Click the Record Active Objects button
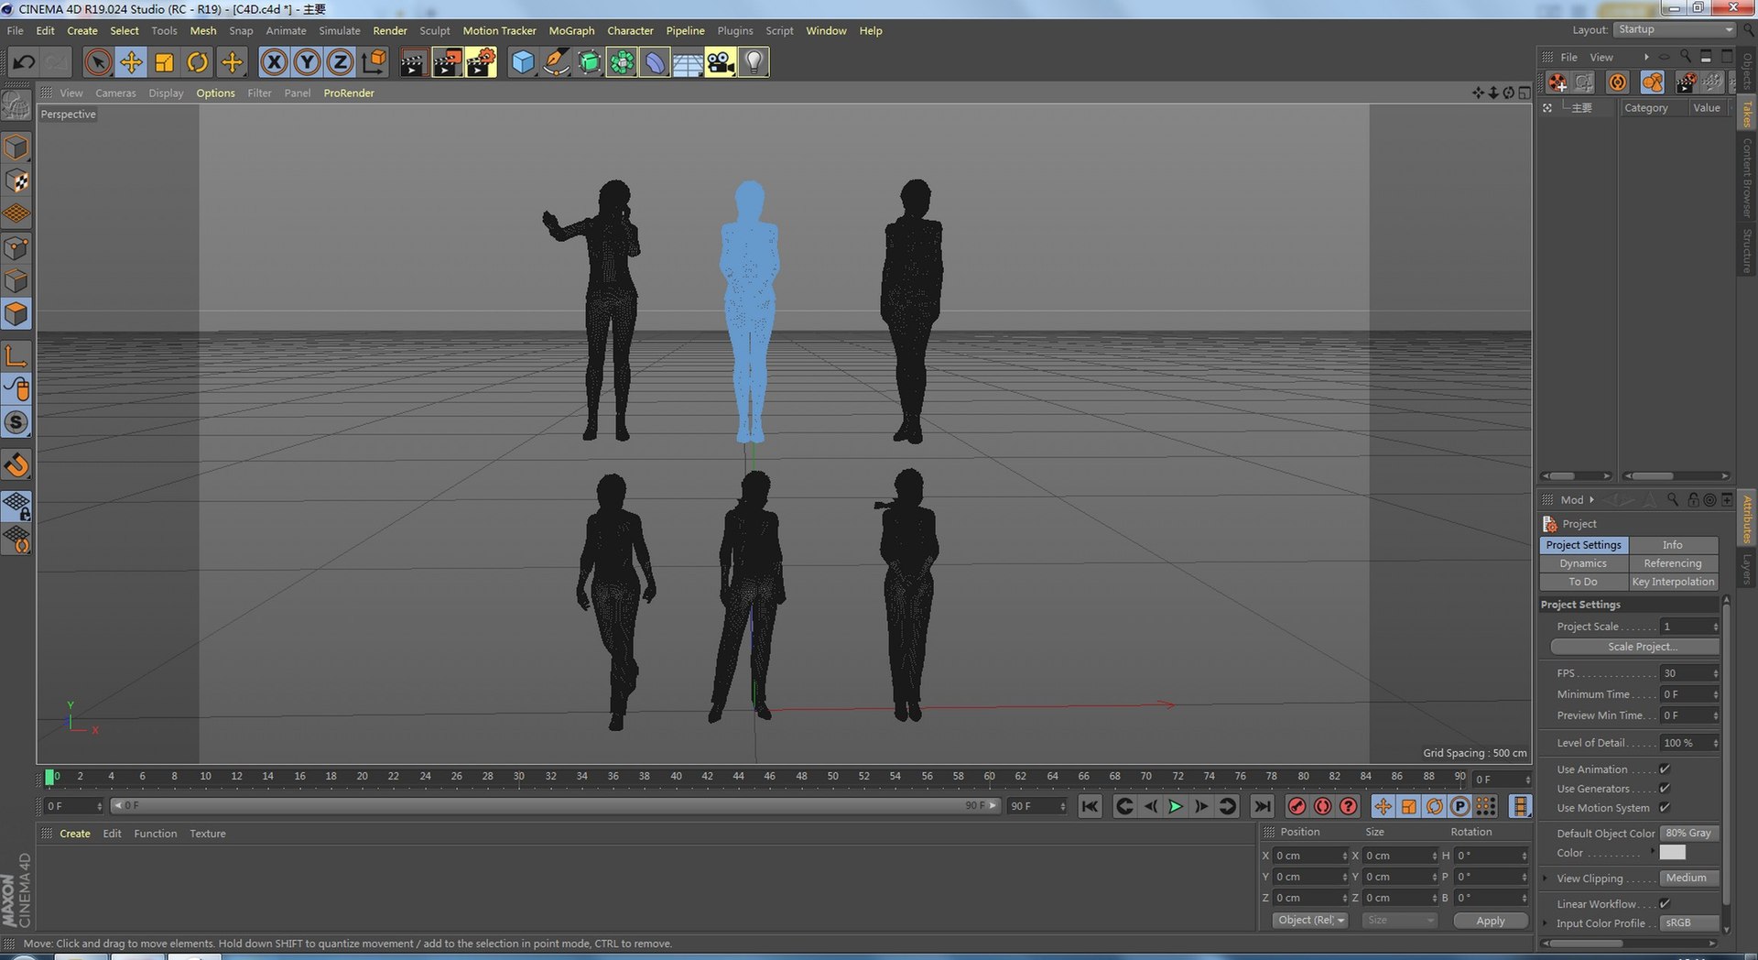The width and height of the screenshot is (1758, 960). (x=1297, y=806)
